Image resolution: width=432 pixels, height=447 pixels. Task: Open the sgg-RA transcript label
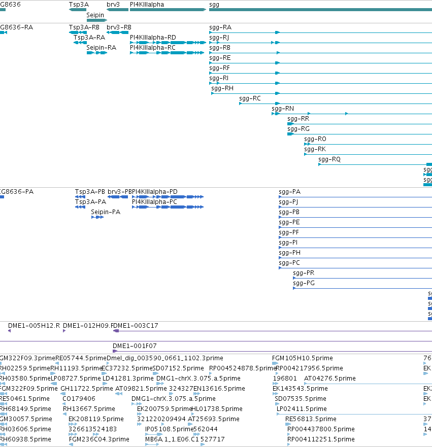pos(220,27)
